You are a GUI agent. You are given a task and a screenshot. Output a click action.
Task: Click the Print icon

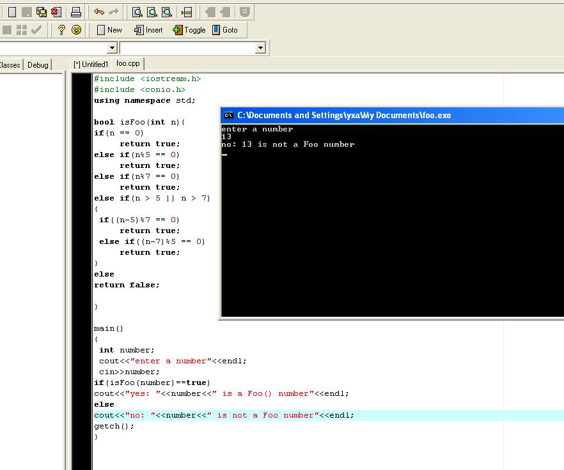tap(76, 12)
